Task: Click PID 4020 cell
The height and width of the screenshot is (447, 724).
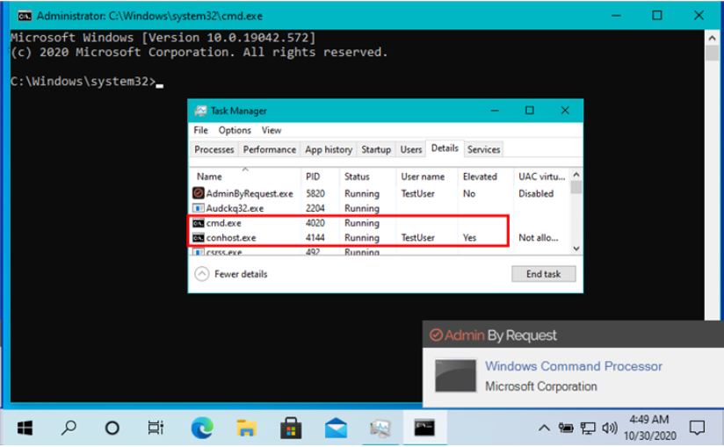Action: pyautogui.click(x=315, y=223)
